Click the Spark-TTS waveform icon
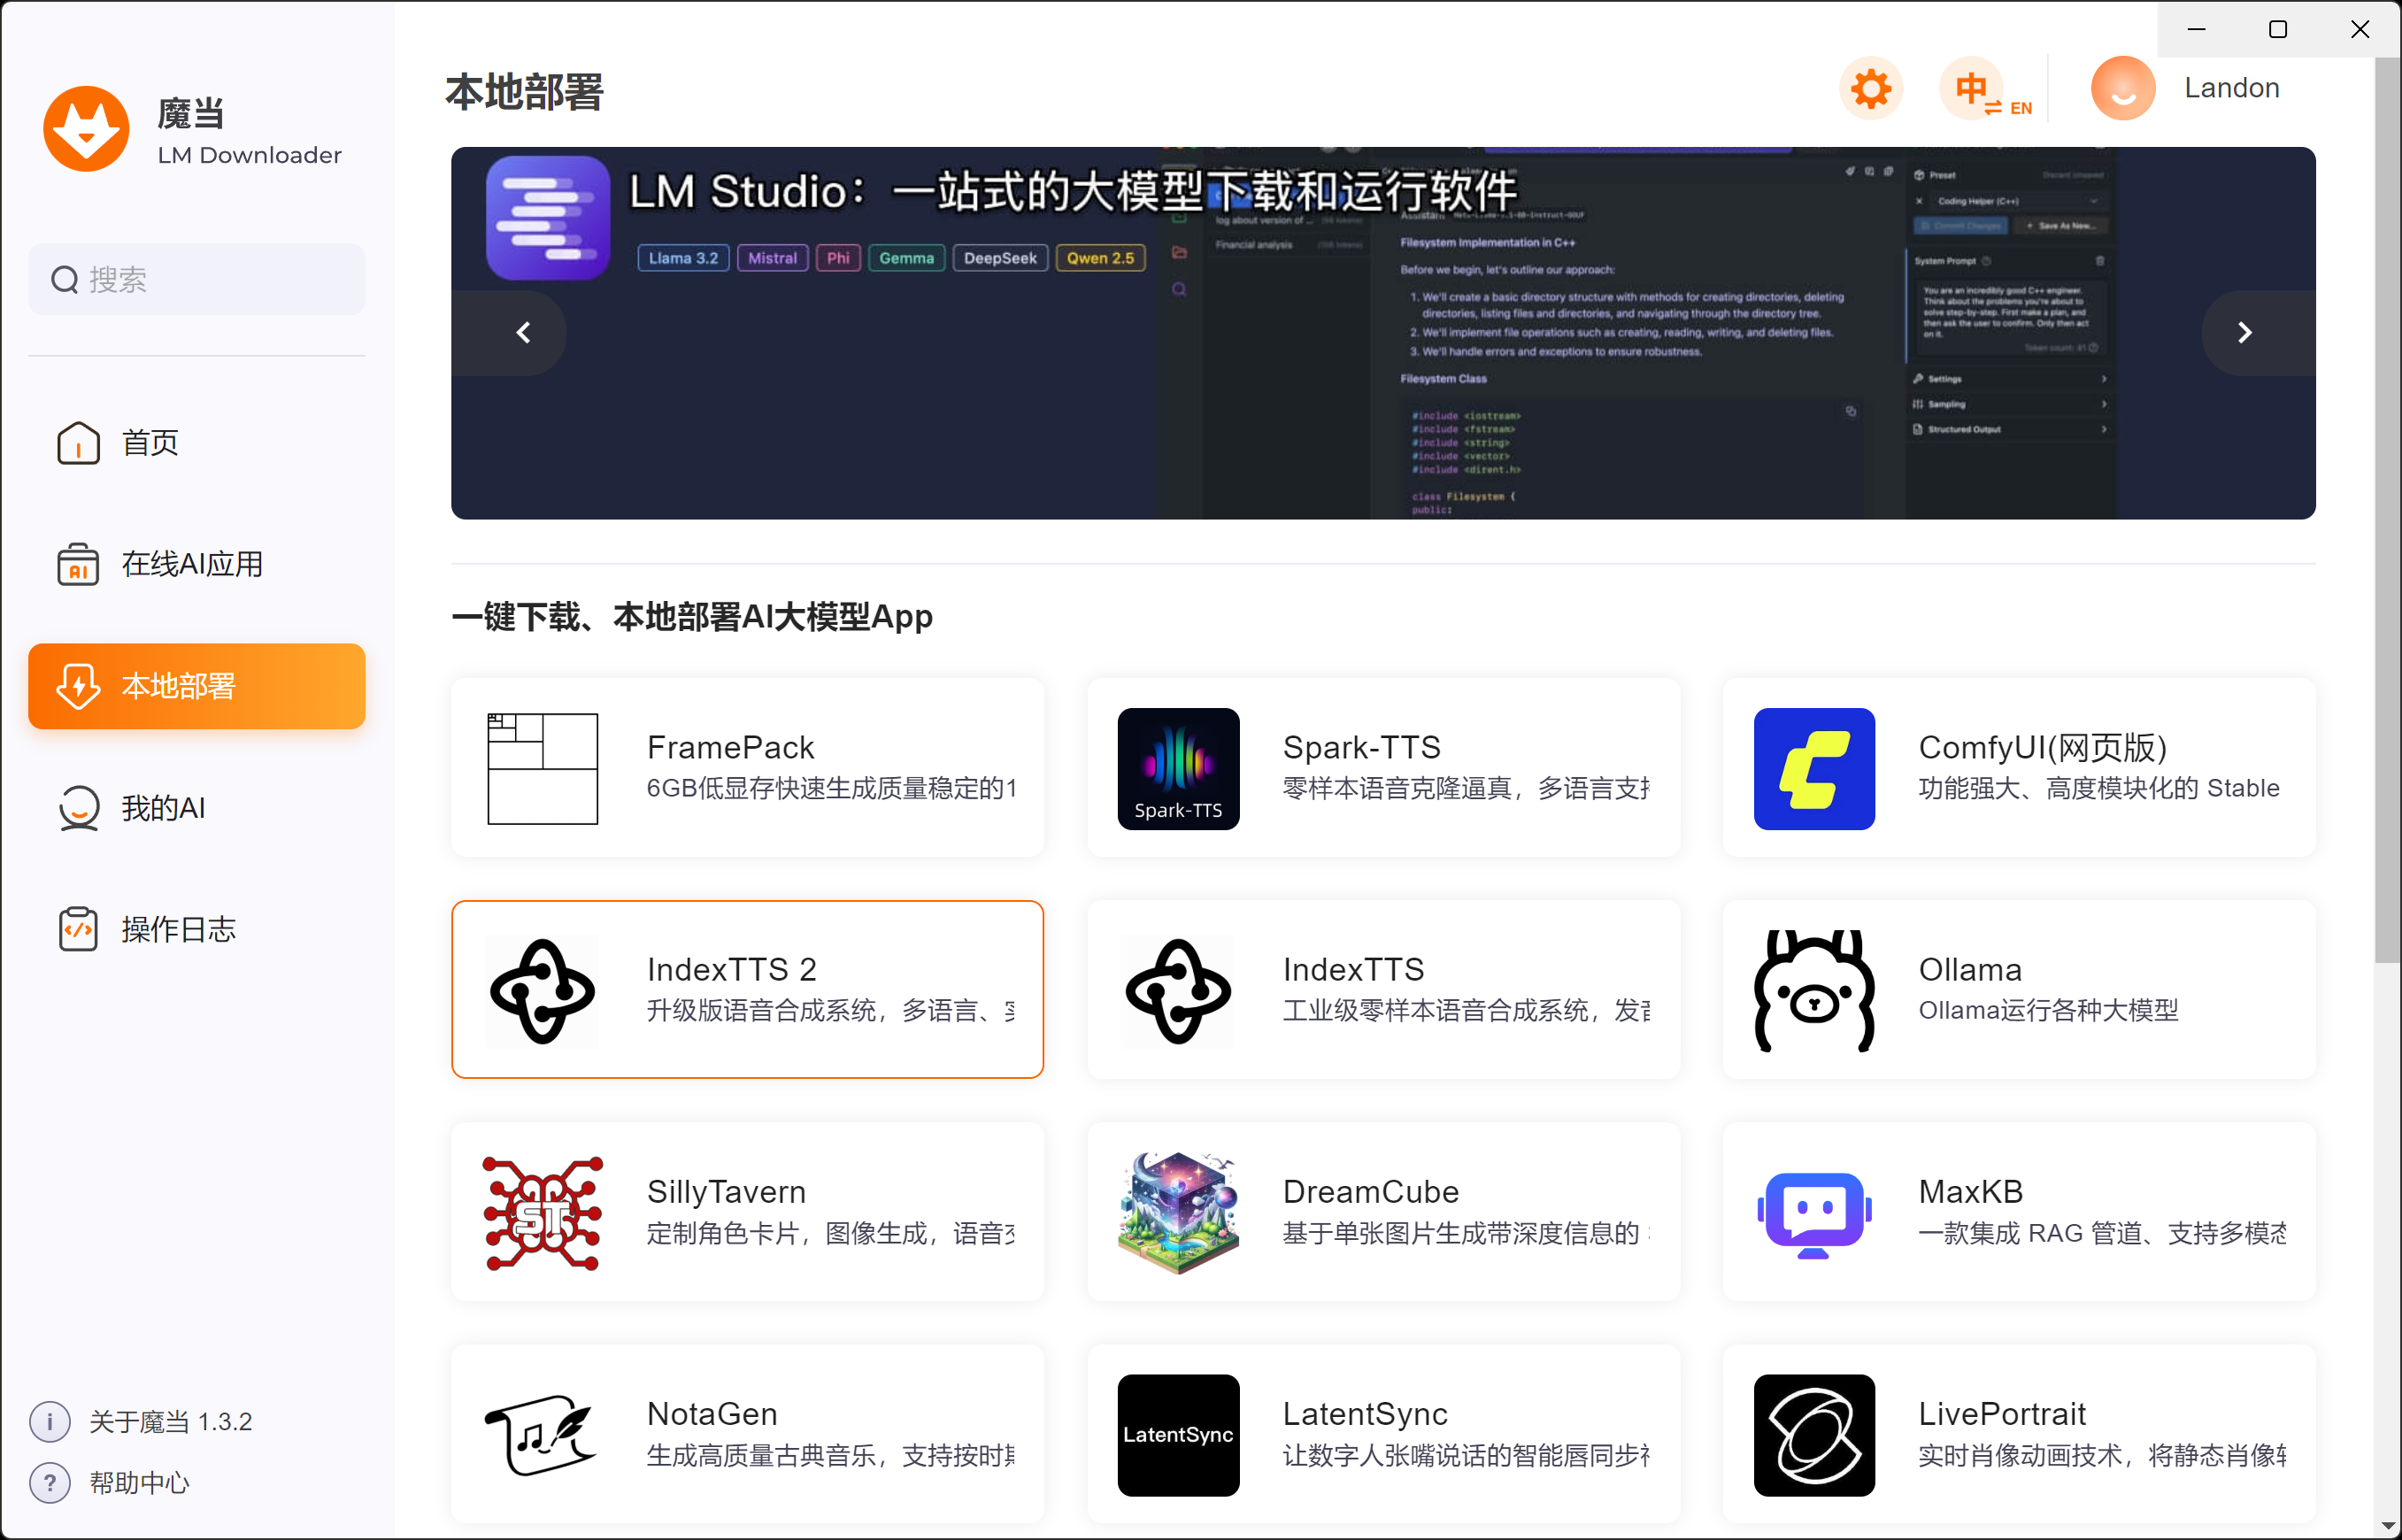 (1178, 769)
